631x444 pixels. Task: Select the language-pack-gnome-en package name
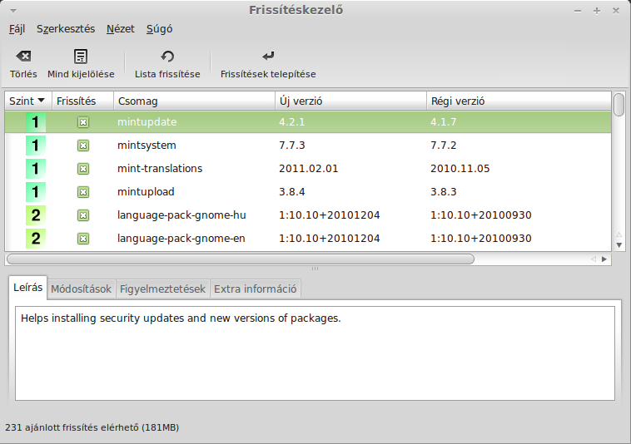click(181, 239)
